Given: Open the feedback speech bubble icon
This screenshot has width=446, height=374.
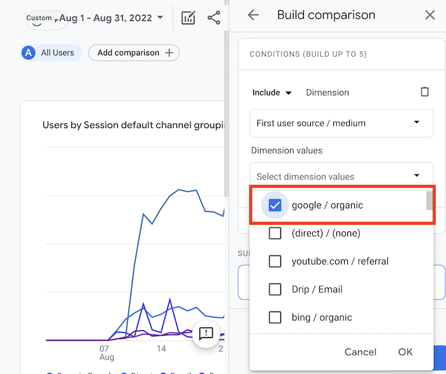Looking at the screenshot, I should coord(206,334).
